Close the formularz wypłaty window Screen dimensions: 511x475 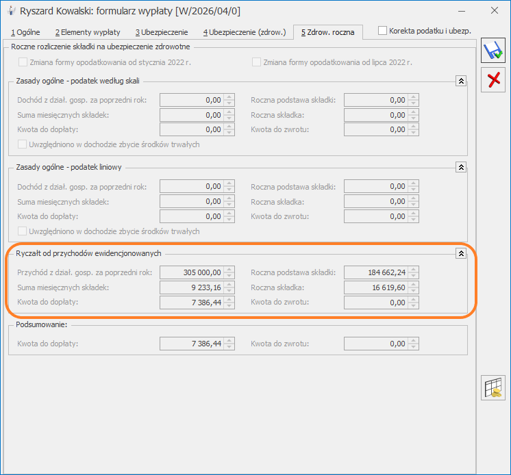(495, 11)
